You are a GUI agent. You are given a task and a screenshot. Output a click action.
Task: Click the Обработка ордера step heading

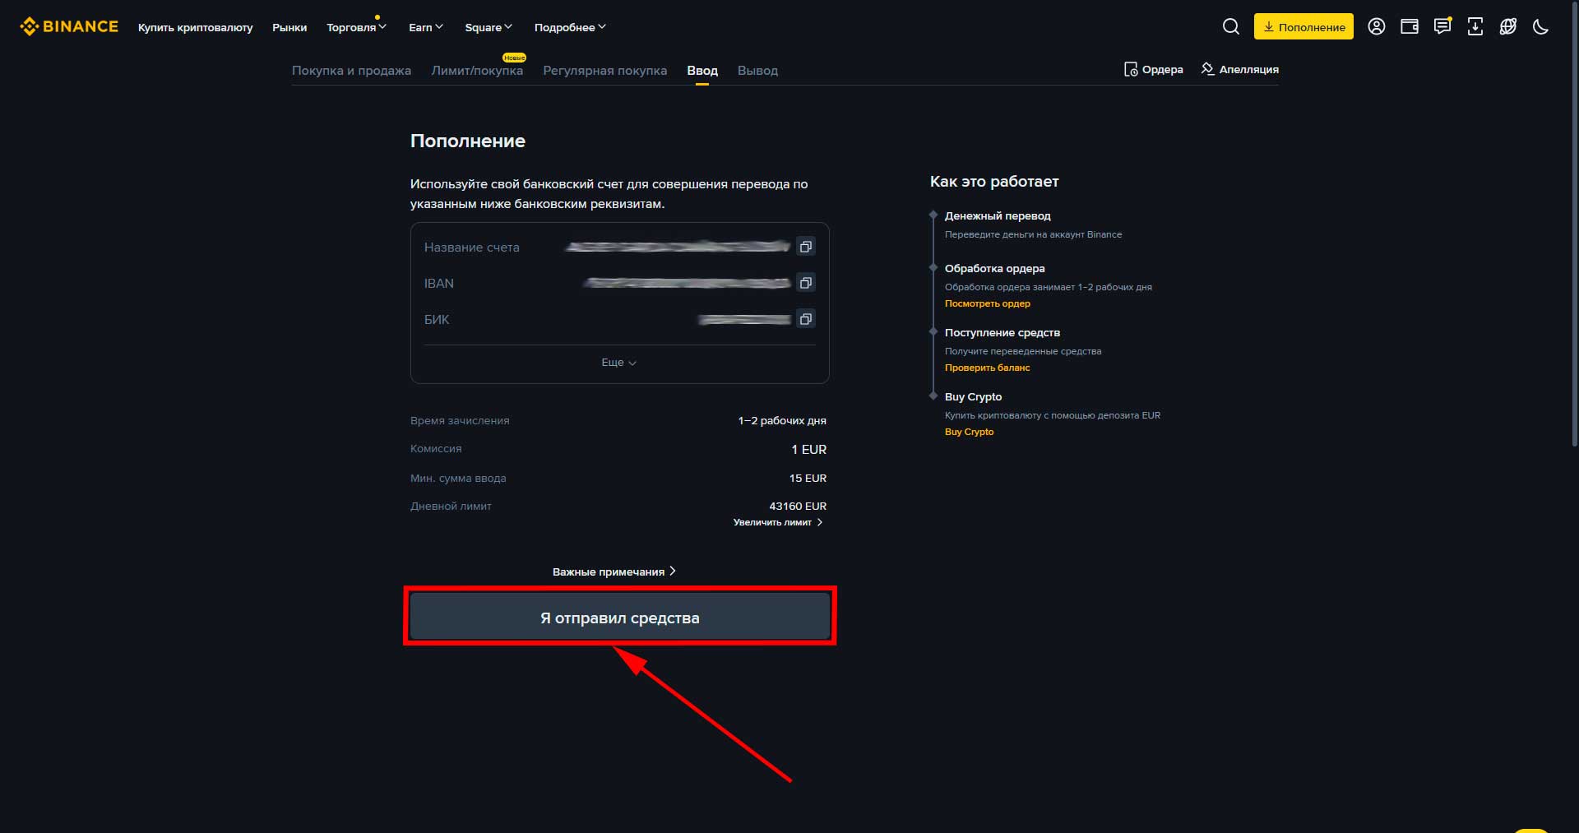pos(995,268)
